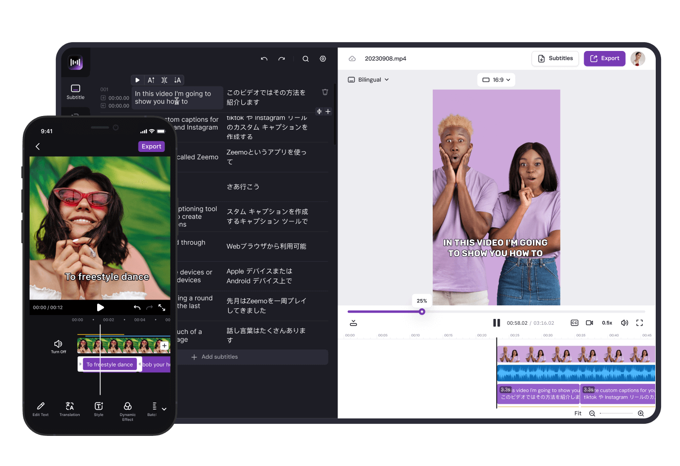The height and width of the screenshot is (466, 680).
Task: Add a subtitle row with the plus icon below subtitle 001
Action: point(328,112)
